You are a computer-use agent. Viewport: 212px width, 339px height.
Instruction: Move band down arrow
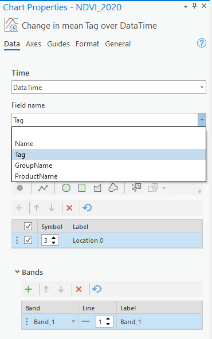[61, 289]
